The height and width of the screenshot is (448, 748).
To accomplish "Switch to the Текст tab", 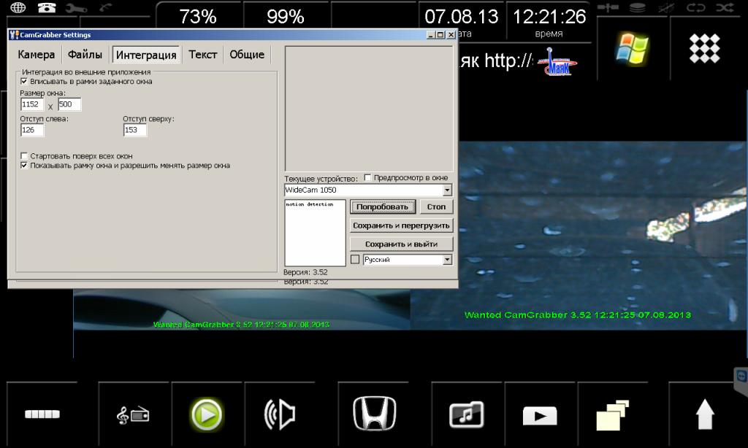I will 202,55.
